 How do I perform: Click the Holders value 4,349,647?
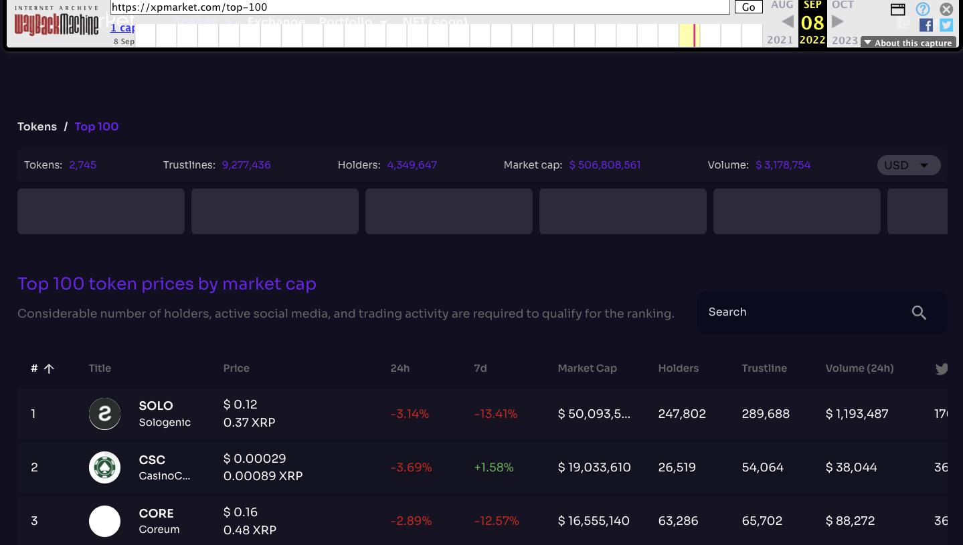(x=412, y=165)
